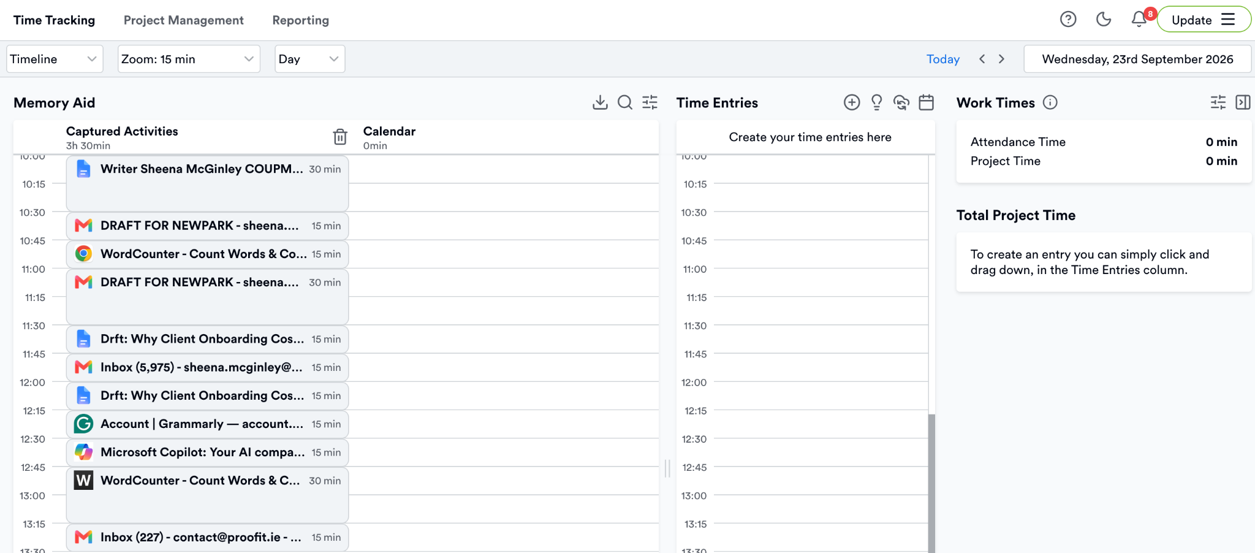
Task: Open suggestions lightbulb icon in Time Entries
Action: coord(877,102)
